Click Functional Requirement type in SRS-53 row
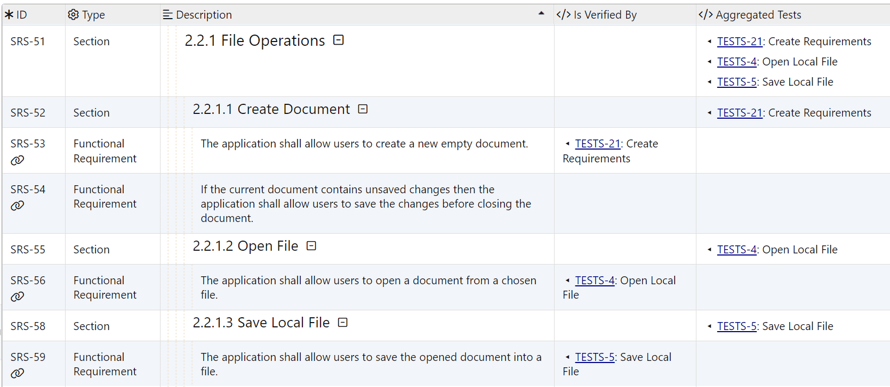890x387 pixels. coord(105,151)
